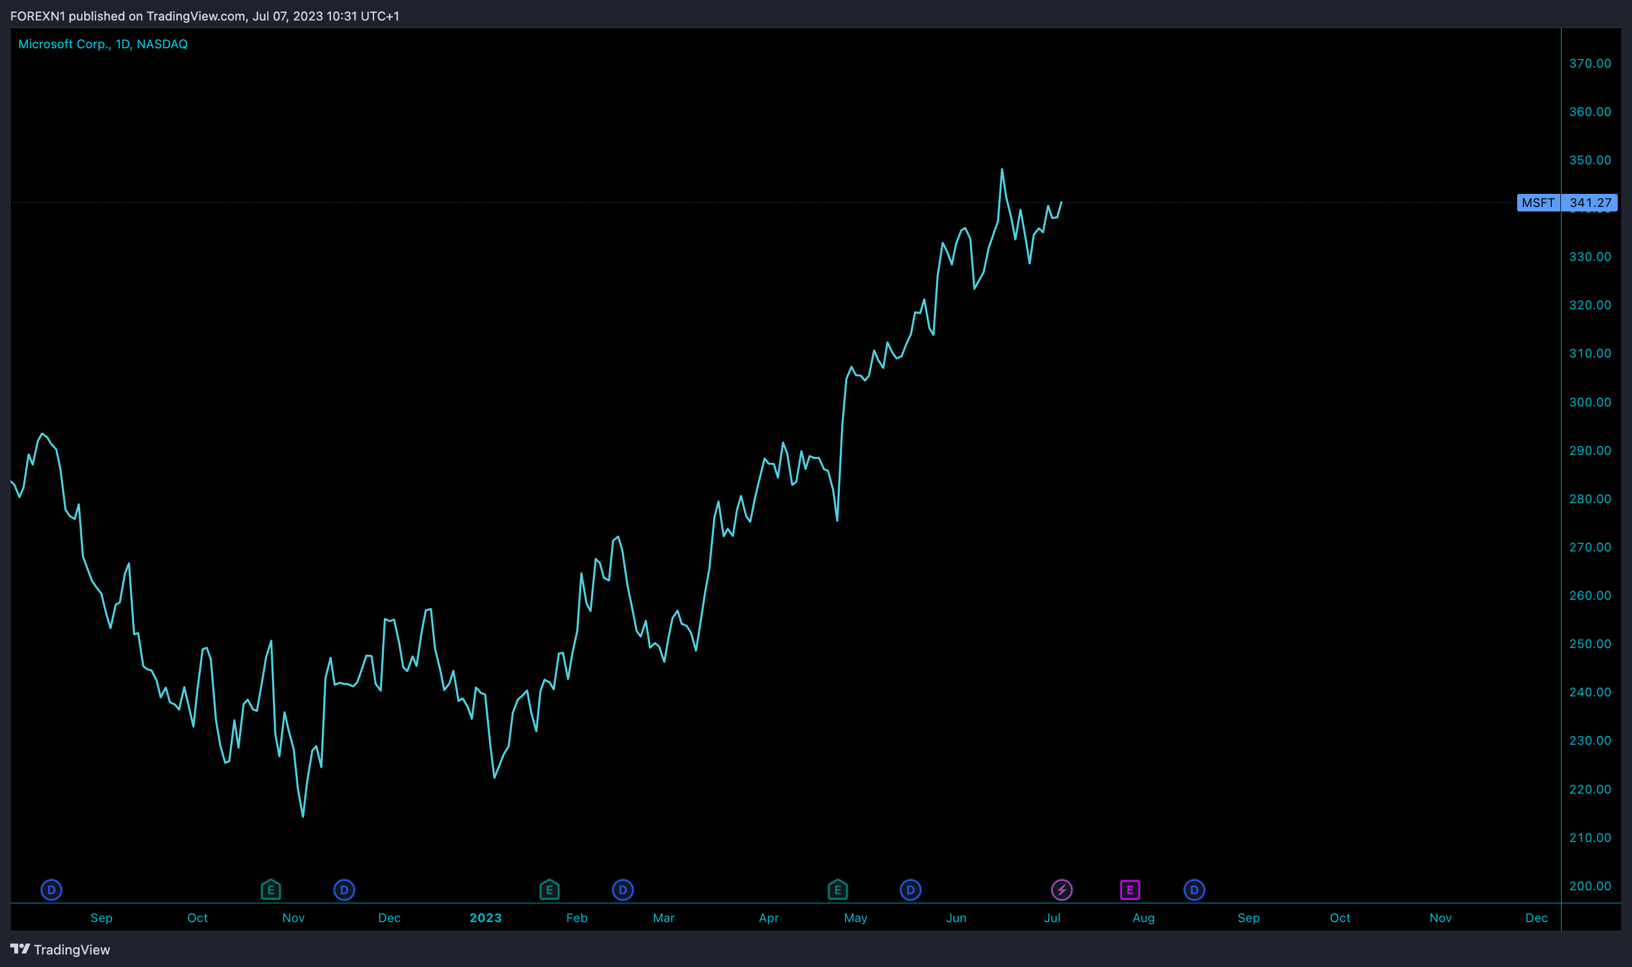Click the dividend marker before the first Sep label
Viewport: 1632px width, 967px height.
52,890
